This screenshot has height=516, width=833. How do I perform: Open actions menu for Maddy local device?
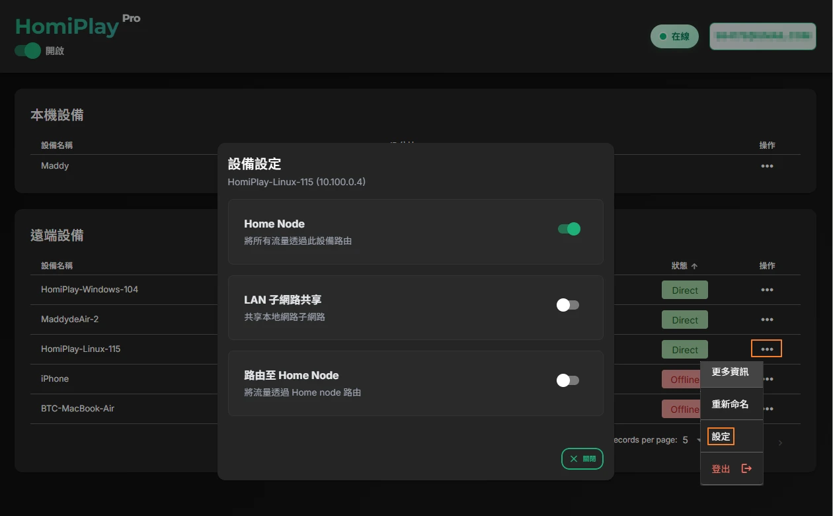pyautogui.click(x=767, y=166)
